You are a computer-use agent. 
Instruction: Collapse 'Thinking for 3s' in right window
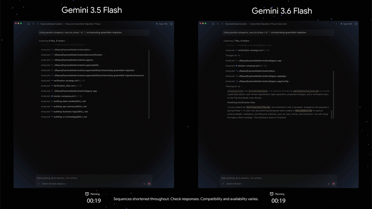pyautogui.click(x=233, y=86)
